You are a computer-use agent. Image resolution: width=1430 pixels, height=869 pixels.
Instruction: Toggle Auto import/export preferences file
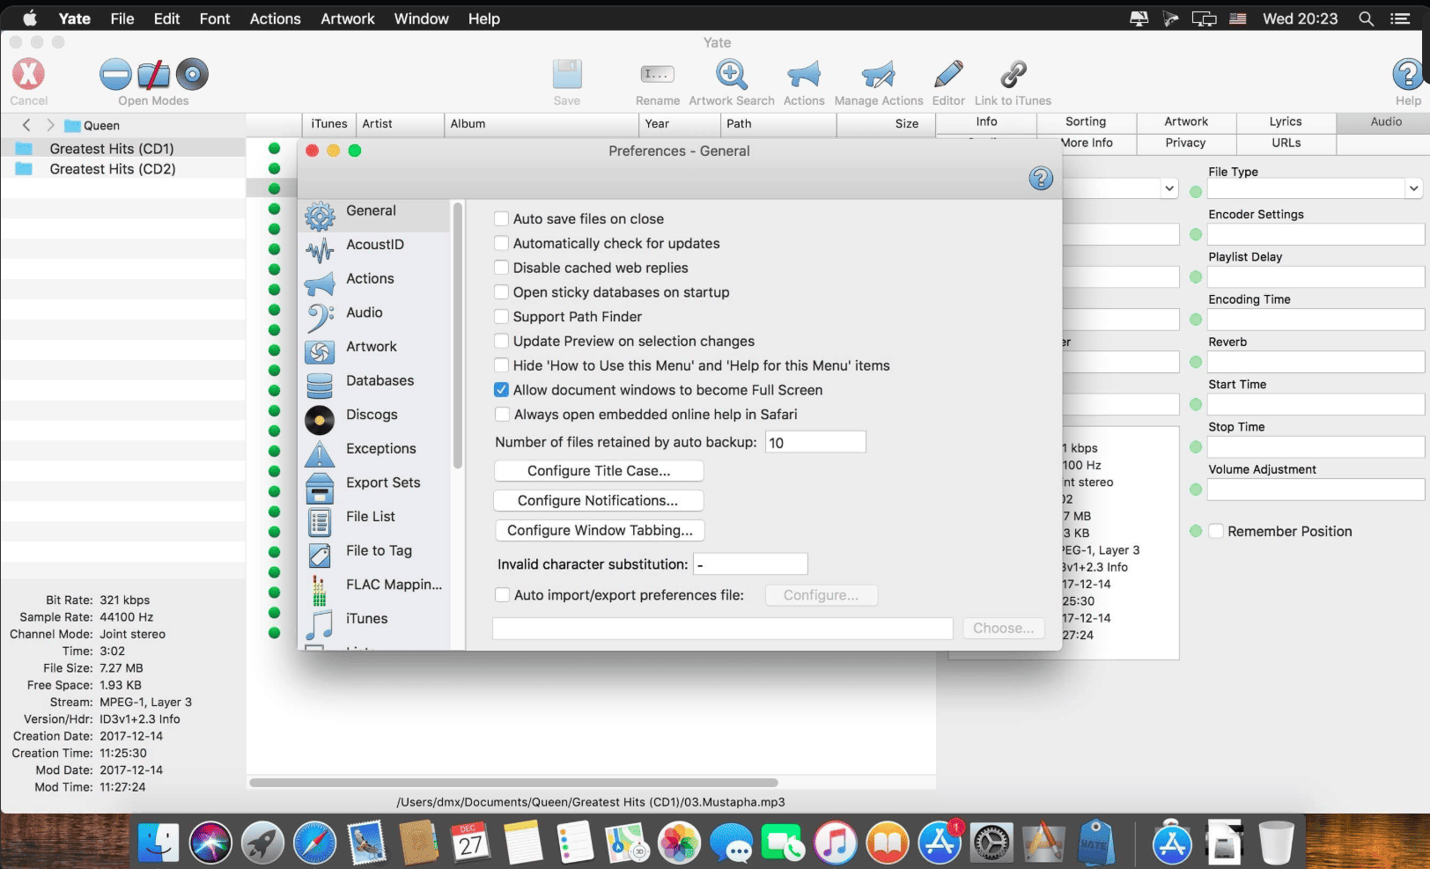[x=502, y=596]
